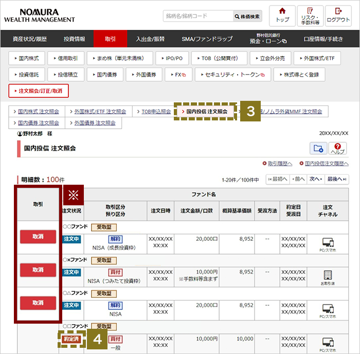Open SMA/ファンドラップ main menu
Viewport: 360px width, 354px height.
click(x=207, y=39)
